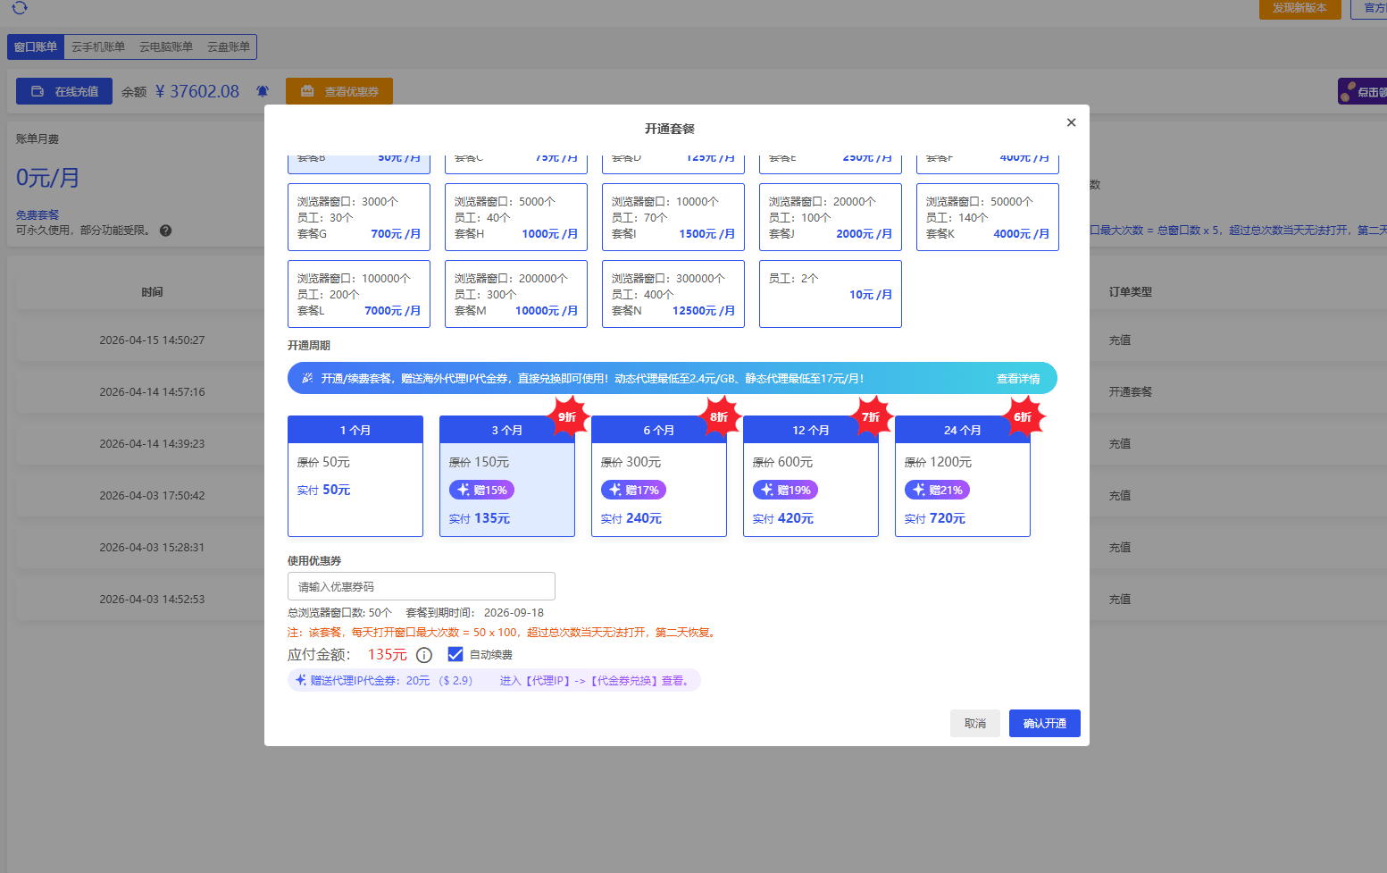Click the row dated 2026-04-03 14:52:53
Viewport: 1387px width, 873px height.
(152, 600)
